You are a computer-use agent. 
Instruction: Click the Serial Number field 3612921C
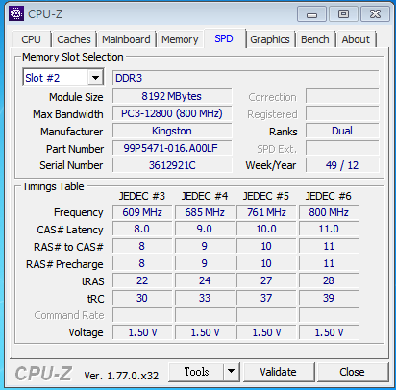tap(172, 165)
